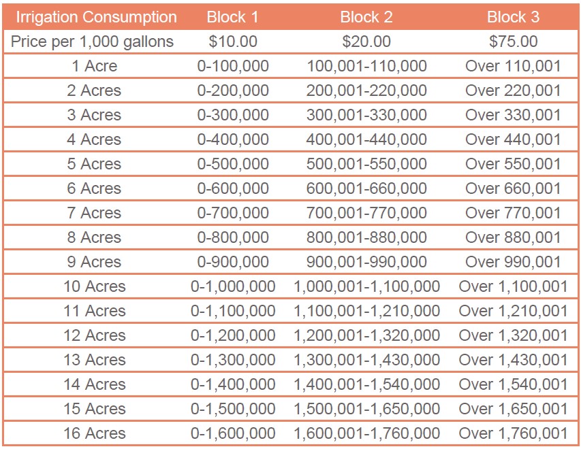
Task: Click the 300,001-330,000 range cell
Action: coord(366,115)
